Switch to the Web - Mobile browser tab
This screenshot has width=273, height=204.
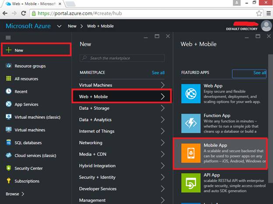click(33, 3)
